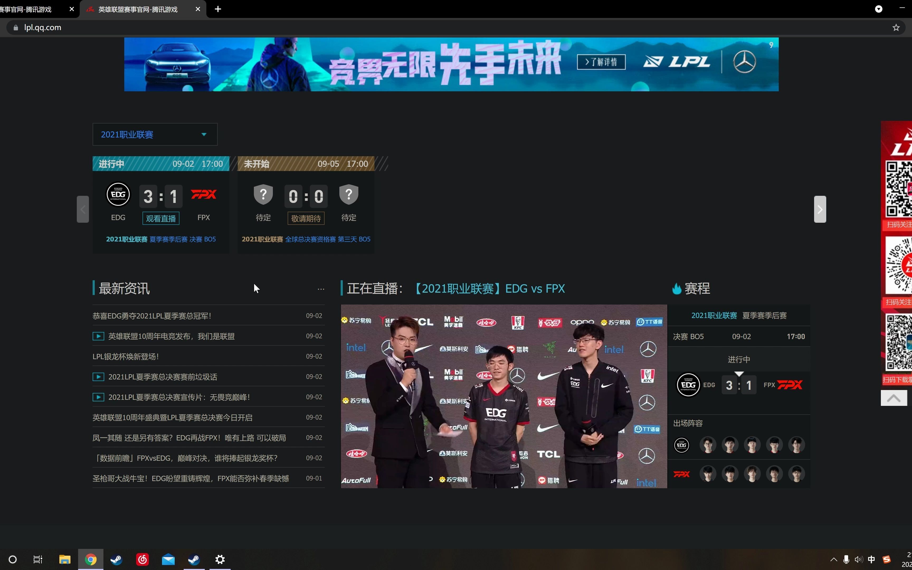Open the Chrome profile dropdown icon
The image size is (912, 570).
point(878,9)
